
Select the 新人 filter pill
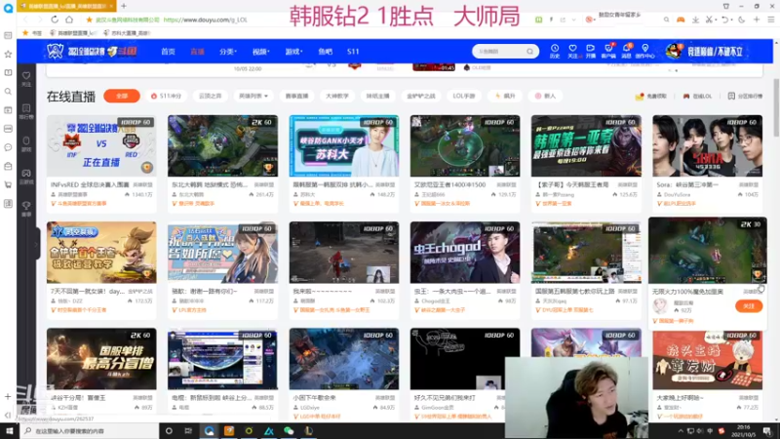[545, 96]
